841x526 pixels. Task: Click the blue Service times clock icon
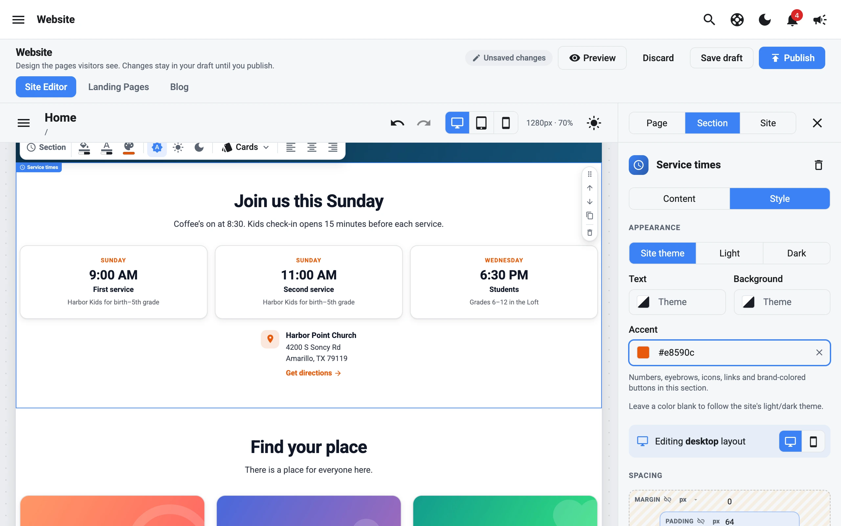pos(638,165)
